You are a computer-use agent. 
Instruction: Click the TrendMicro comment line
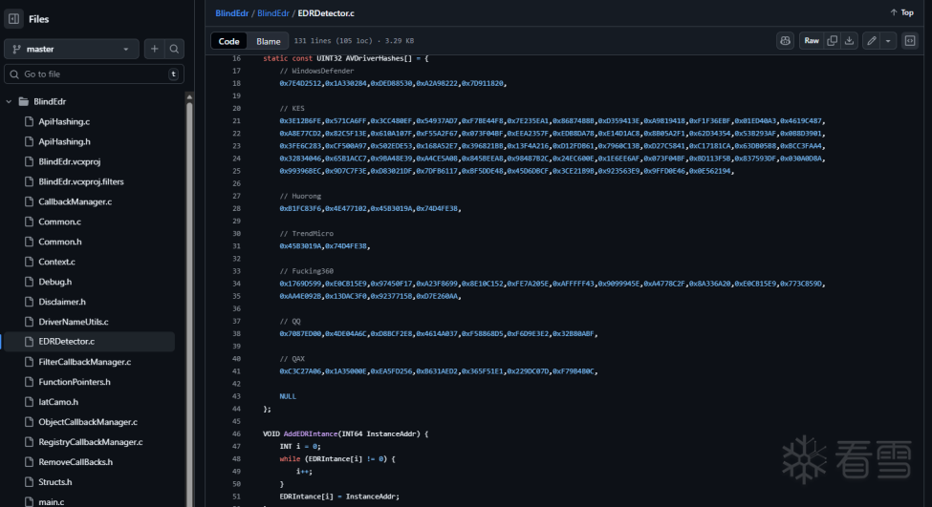pyautogui.click(x=307, y=233)
